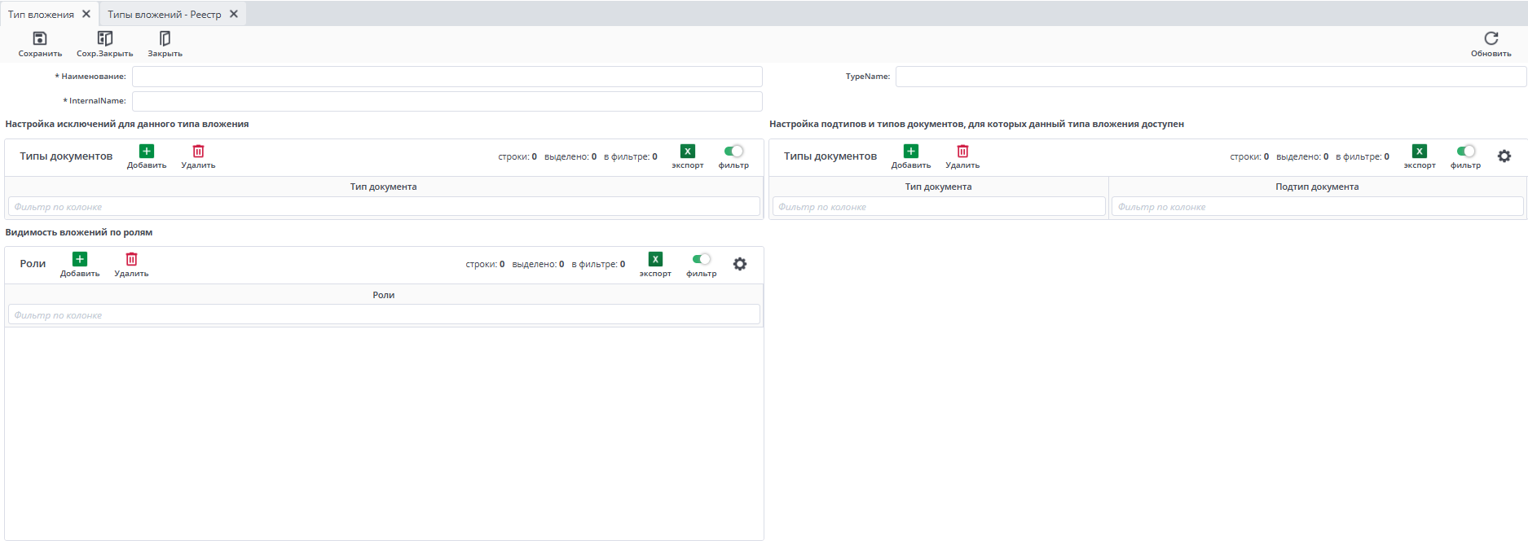Switch to Типы вложений - Реестр tab
This screenshot has width=1528, height=545.
click(x=164, y=15)
